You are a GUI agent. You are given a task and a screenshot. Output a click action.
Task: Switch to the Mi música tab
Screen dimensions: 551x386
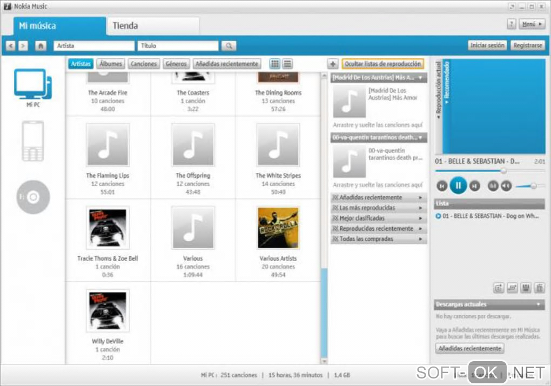click(59, 26)
